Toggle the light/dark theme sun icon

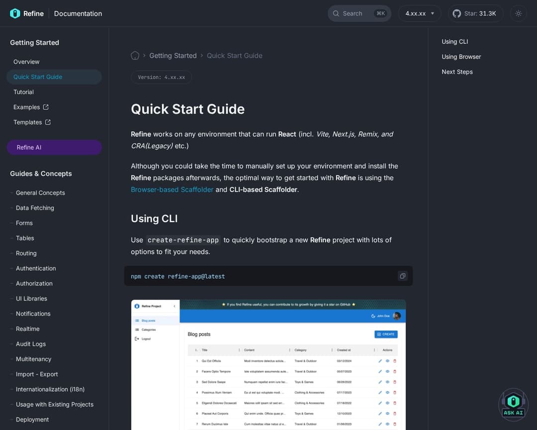point(518,13)
